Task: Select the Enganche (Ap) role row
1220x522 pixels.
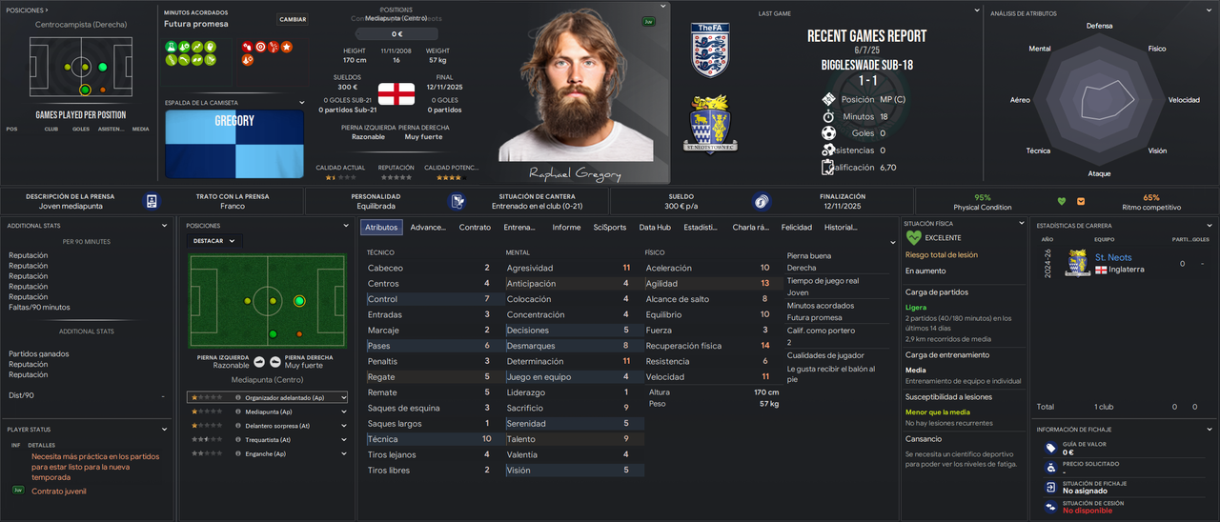Action: point(268,453)
